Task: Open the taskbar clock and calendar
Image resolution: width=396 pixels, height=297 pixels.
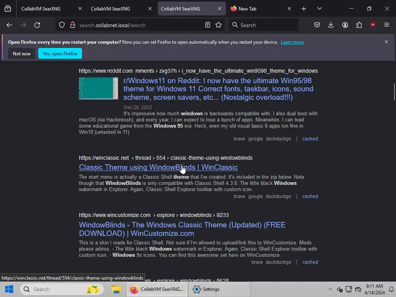Action: point(374,289)
